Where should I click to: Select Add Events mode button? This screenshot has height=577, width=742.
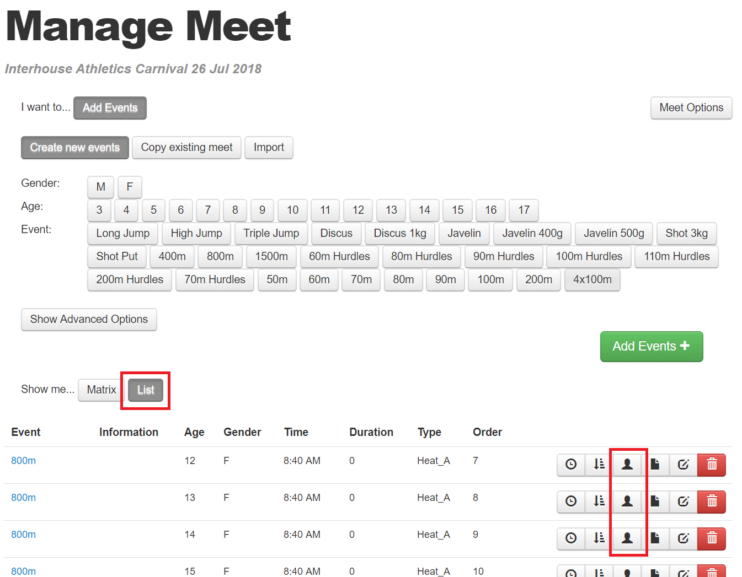(x=110, y=107)
